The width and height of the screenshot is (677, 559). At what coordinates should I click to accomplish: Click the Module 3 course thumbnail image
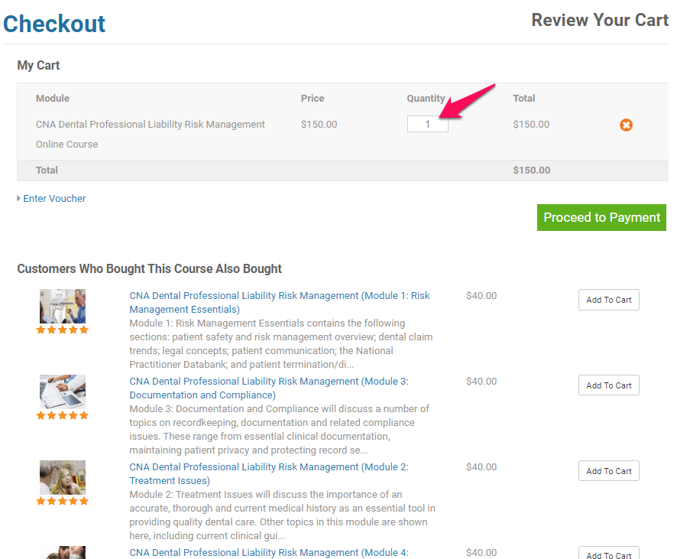pyautogui.click(x=63, y=392)
